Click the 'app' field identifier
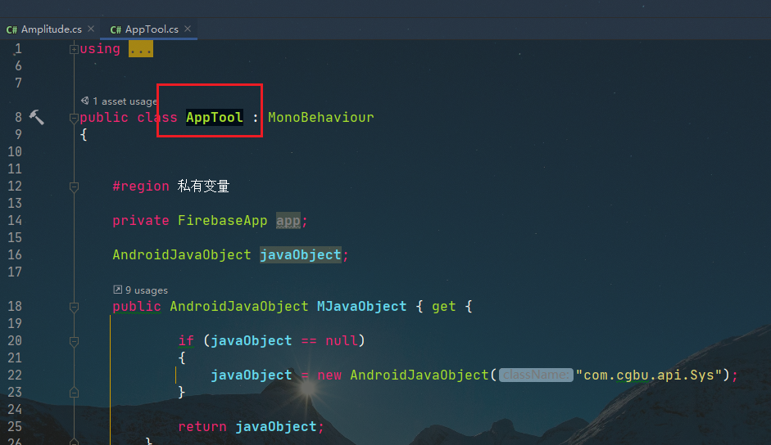The image size is (771, 445). tap(288, 221)
